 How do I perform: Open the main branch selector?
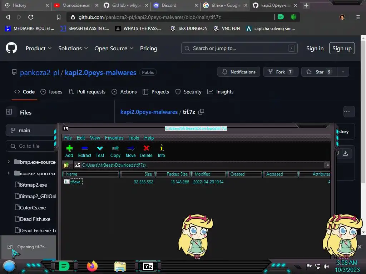pyautogui.click(x=31, y=131)
